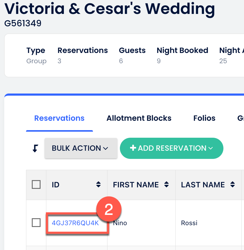Click the group code G561349

tap(23, 23)
